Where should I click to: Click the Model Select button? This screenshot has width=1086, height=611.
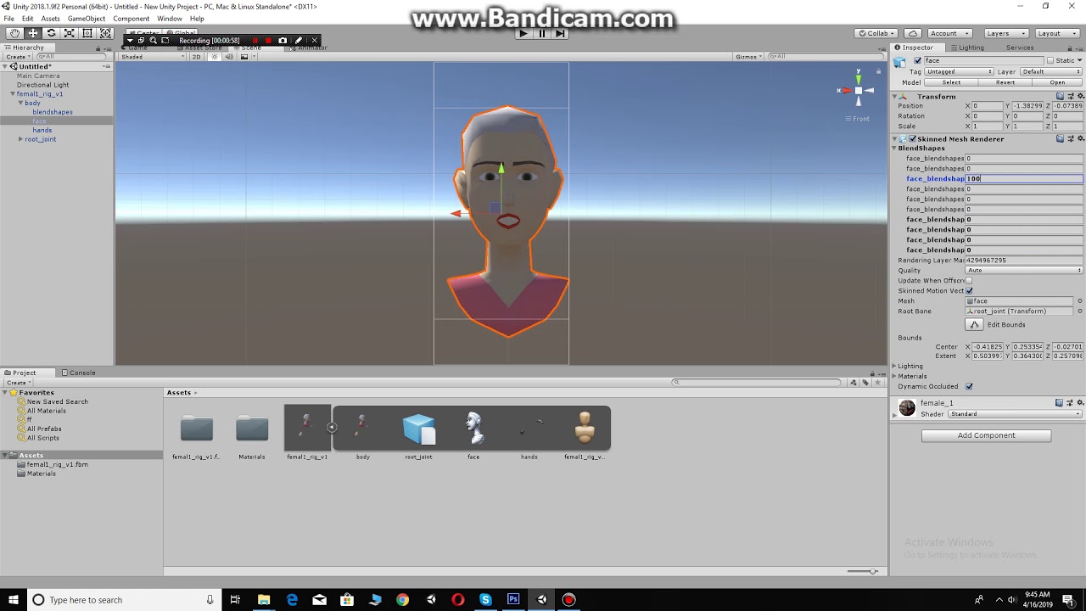(x=952, y=83)
